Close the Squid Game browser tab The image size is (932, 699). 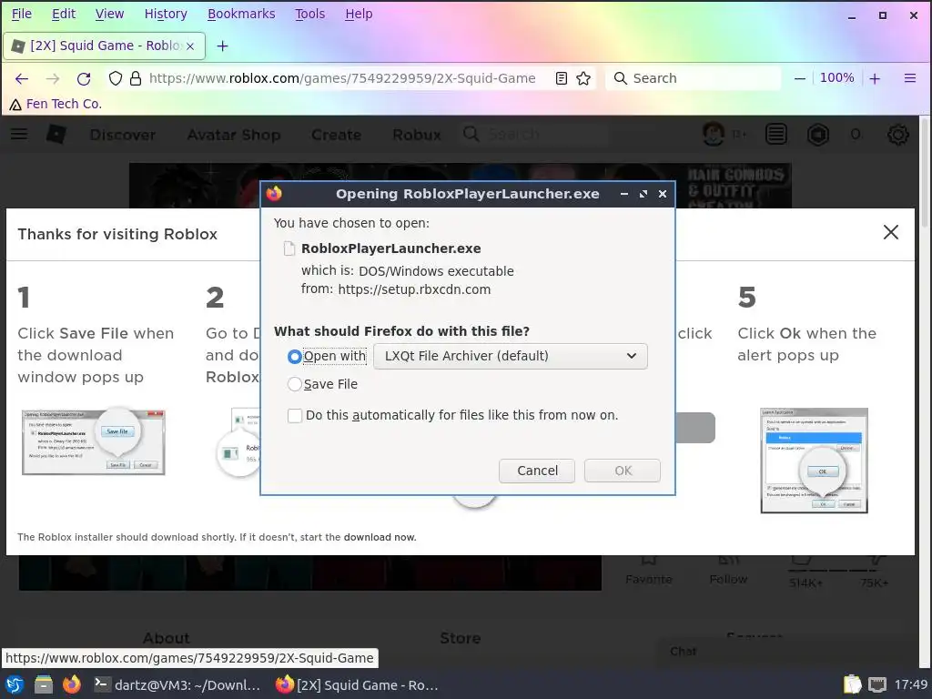[x=190, y=46]
